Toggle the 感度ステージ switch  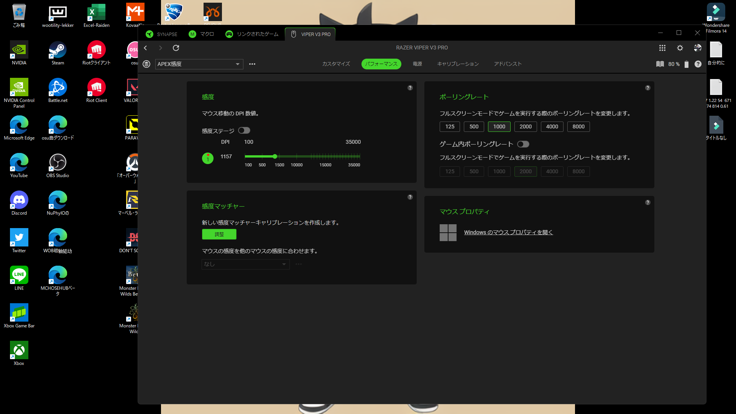click(x=244, y=130)
